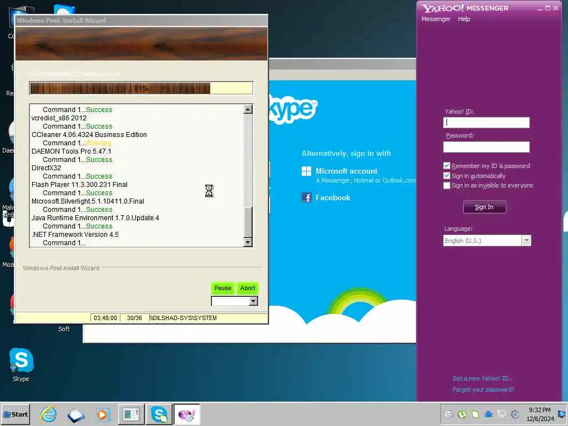Select CCleaner 4.06.4324 Business Edition entry
The width and height of the screenshot is (568, 426).
[x=89, y=135]
